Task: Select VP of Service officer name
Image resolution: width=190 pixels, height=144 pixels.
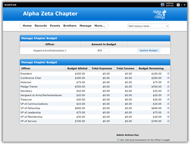Action: 28,121
